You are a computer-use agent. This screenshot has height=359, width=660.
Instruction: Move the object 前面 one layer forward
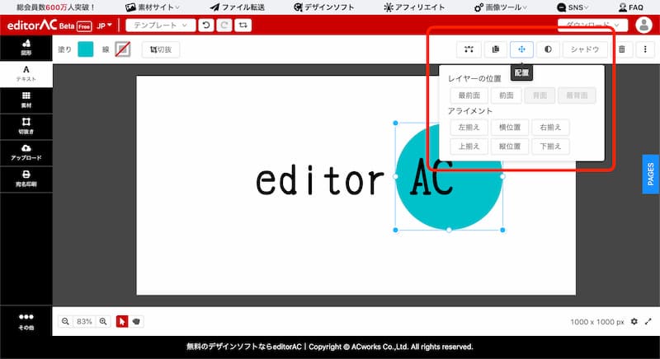(x=506, y=96)
